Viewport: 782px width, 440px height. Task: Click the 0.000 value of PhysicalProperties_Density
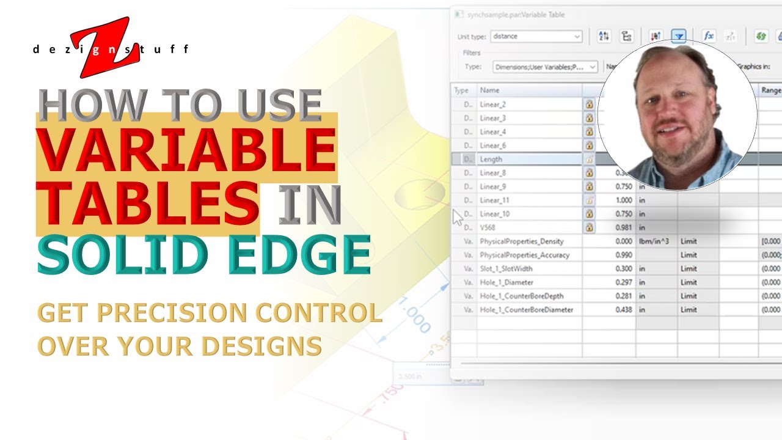click(x=623, y=241)
